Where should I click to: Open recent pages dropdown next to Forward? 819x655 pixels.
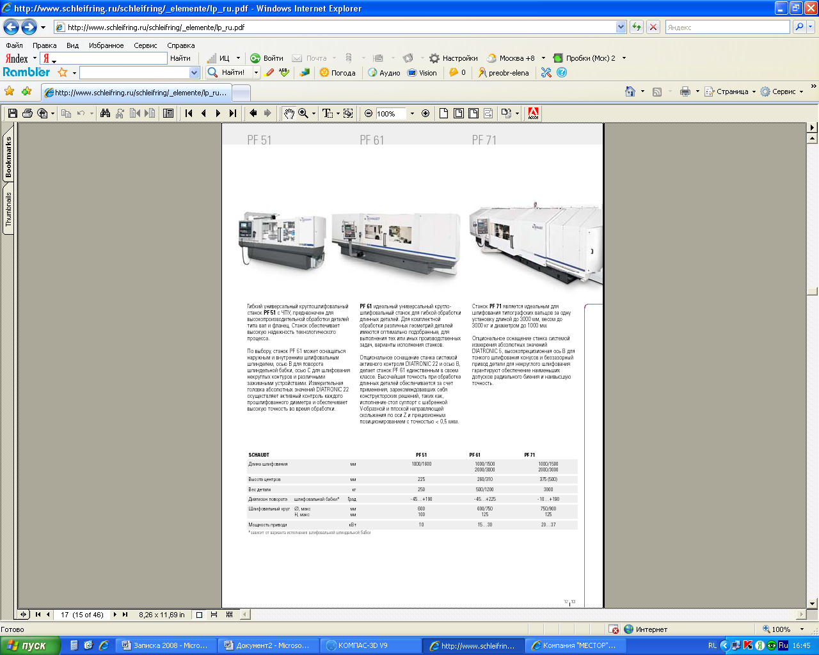tap(43, 28)
